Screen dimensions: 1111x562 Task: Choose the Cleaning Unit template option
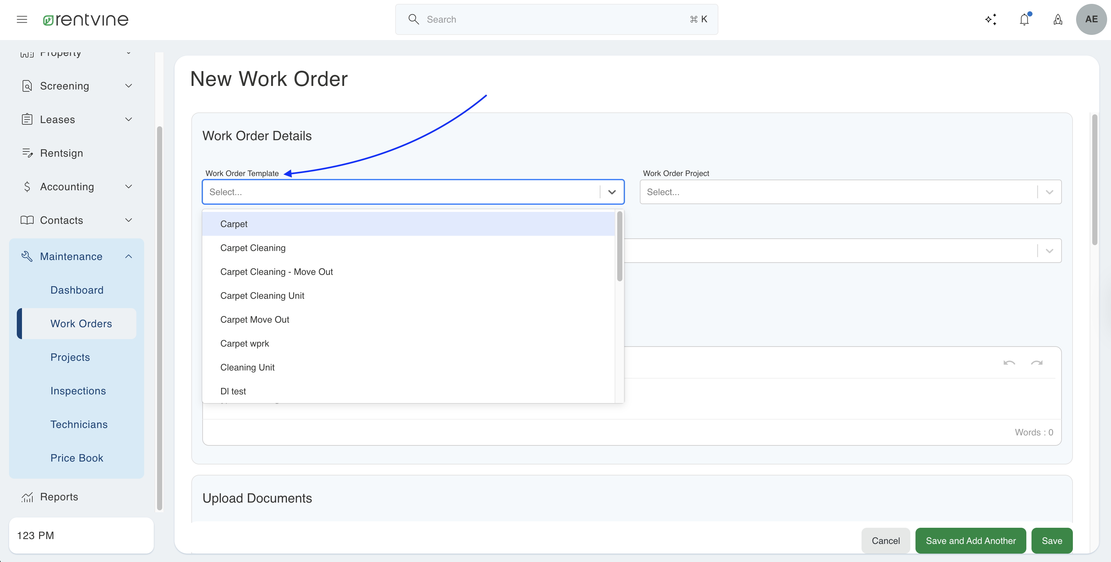pyautogui.click(x=247, y=367)
